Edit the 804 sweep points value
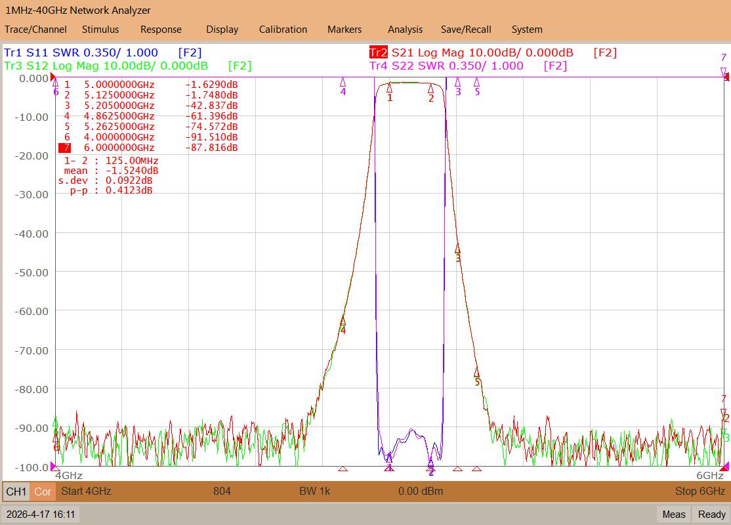731x525 pixels. [x=222, y=491]
